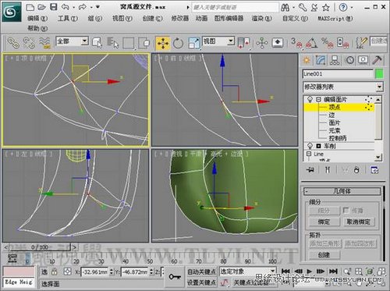Collapse the Line base object tree
This screenshot has height=291, width=390.
coord(309,154)
